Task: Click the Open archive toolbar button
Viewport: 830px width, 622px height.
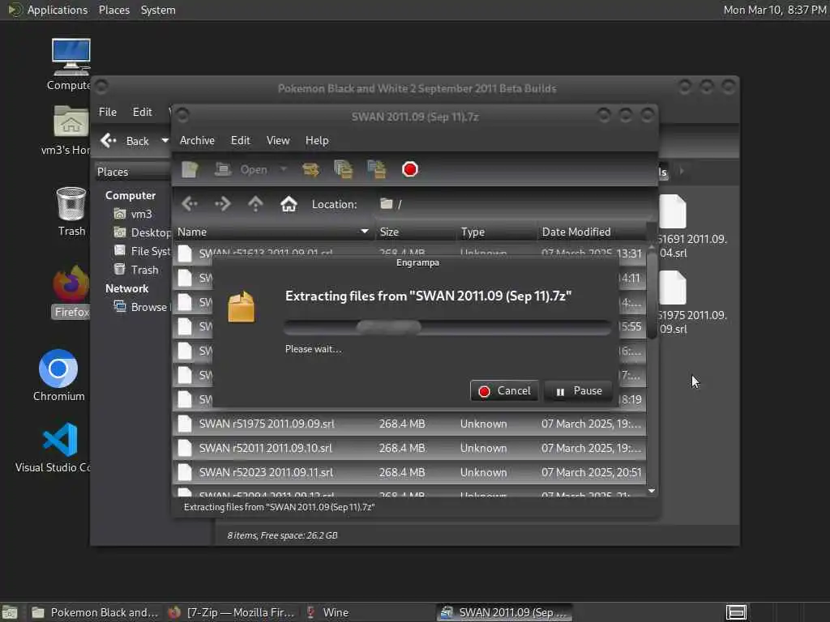Action: (x=241, y=170)
